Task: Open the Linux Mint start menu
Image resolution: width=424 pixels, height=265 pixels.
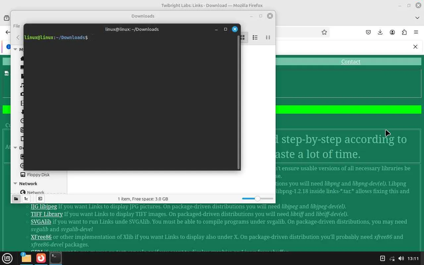Action: point(7,258)
